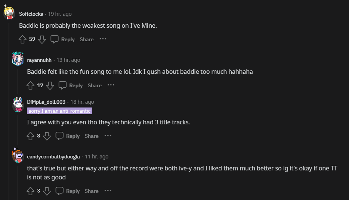
Task: Open candycornbatbydougla's username link
Action: [x=53, y=157]
